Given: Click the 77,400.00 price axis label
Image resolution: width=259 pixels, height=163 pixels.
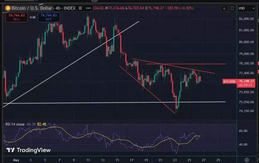Looking at the screenshot, I should tap(246, 73).
